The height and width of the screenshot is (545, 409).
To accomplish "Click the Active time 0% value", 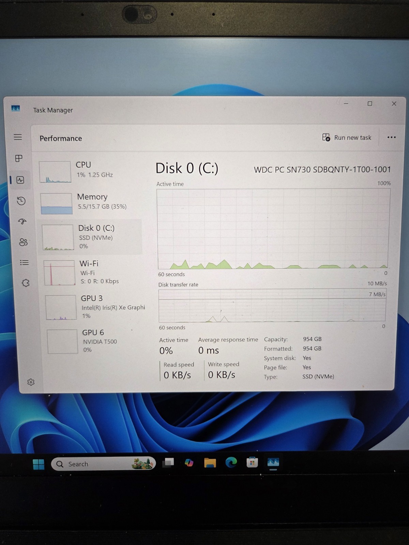I will (x=166, y=351).
